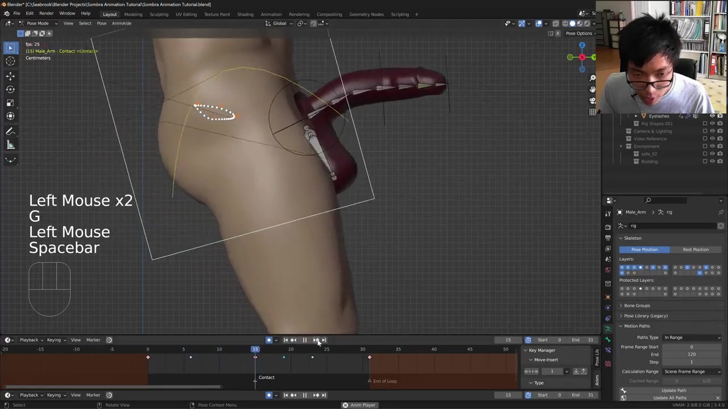Select the Move tool in the viewport toolbar
This screenshot has width=728, height=409.
[x=10, y=76]
